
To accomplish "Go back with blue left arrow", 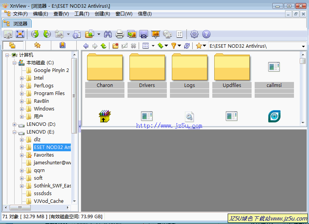I will pyautogui.click(x=86, y=46).
